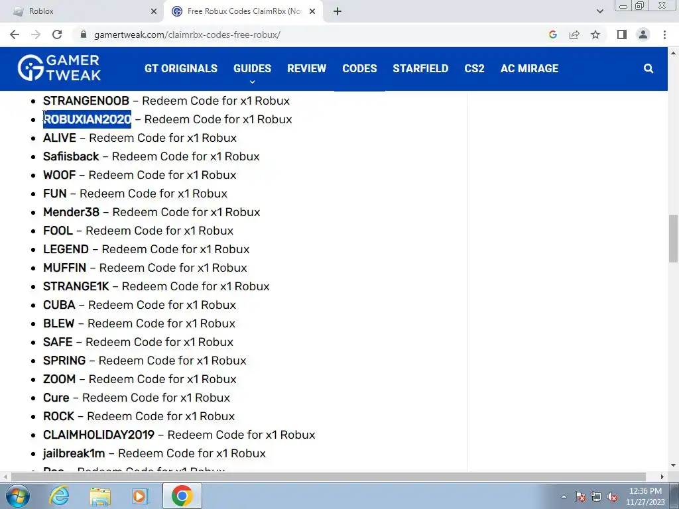This screenshot has width=679, height=509.
Task: Click the vertical scrollbar thumb
Action: (673, 238)
